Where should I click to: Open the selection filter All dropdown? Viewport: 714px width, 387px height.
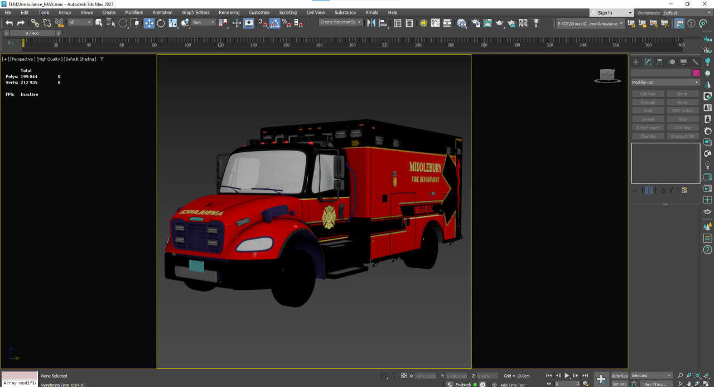point(80,22)
